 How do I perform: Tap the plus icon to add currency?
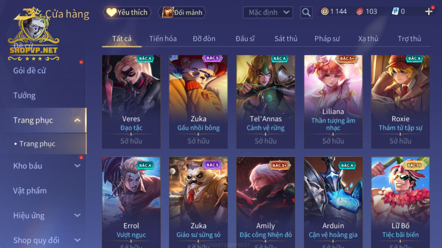(429, 12)
